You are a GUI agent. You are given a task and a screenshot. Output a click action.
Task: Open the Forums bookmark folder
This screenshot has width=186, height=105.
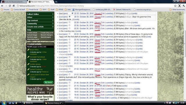(x=5, y=10)
